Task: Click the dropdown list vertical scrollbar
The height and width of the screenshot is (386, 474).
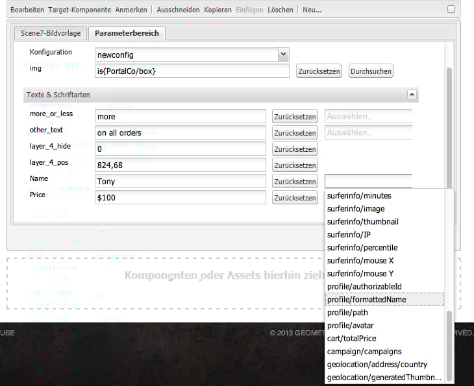Action: (449, 346)
